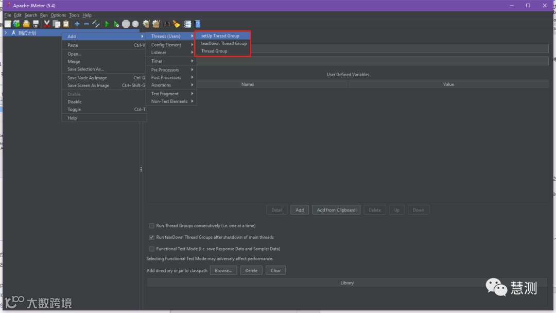
Task: Expand Assertions submenu
Action: point(171,85)
